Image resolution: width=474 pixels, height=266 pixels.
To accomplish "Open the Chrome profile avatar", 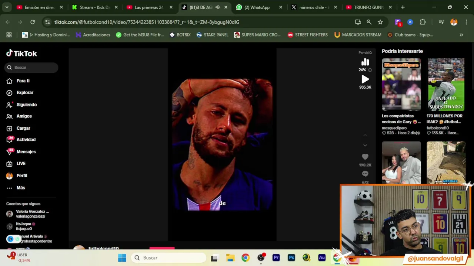I will click(454, 22).
